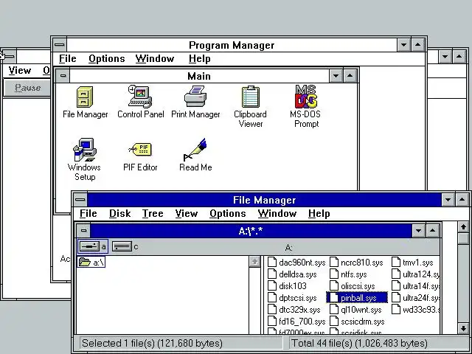Viewport: 472px width, 354px height.
Task: Select the file ntfs.sys
Action: (348, 274)
